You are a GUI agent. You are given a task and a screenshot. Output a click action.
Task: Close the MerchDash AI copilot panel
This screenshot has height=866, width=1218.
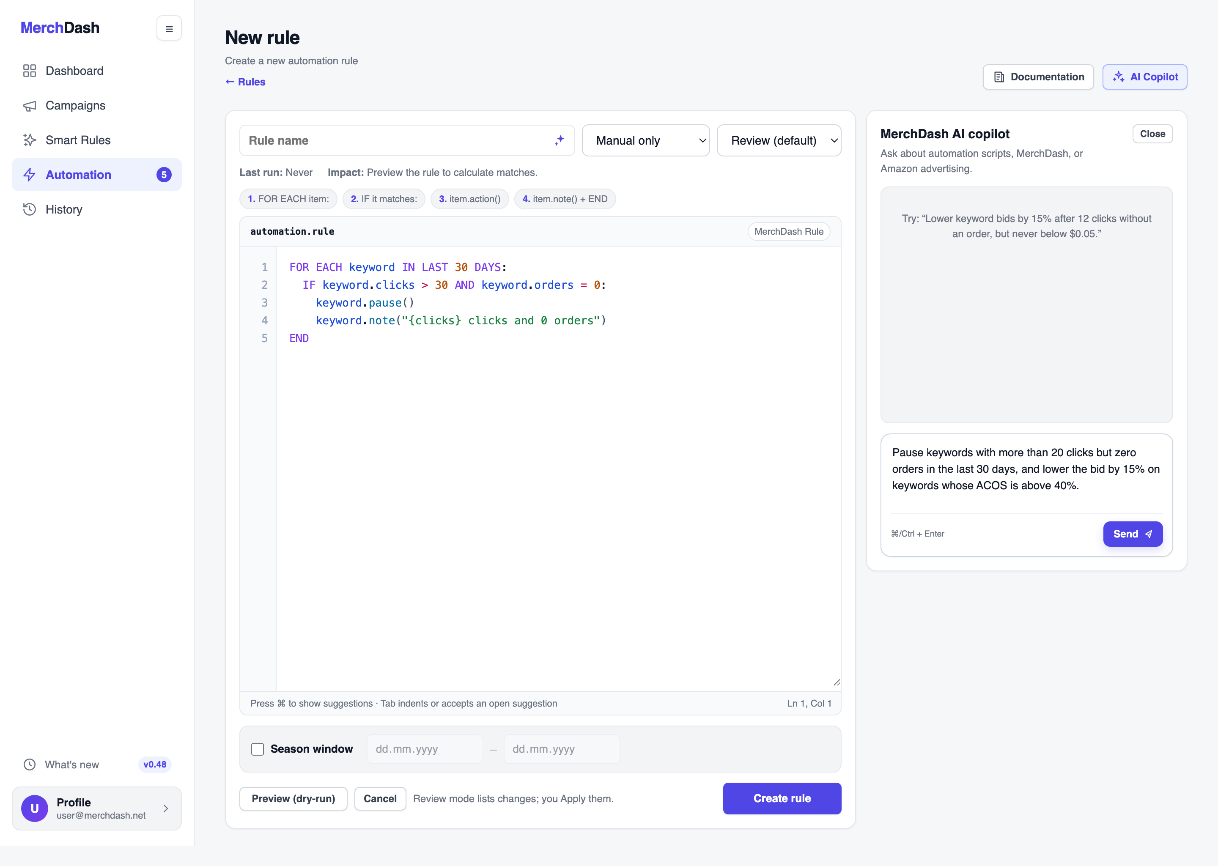pos(1152,134)
